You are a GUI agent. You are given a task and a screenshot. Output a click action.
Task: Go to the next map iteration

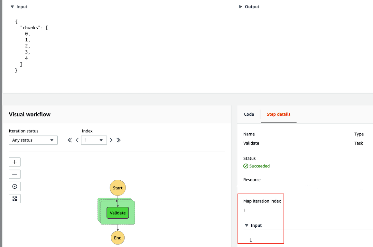point(111,140)
